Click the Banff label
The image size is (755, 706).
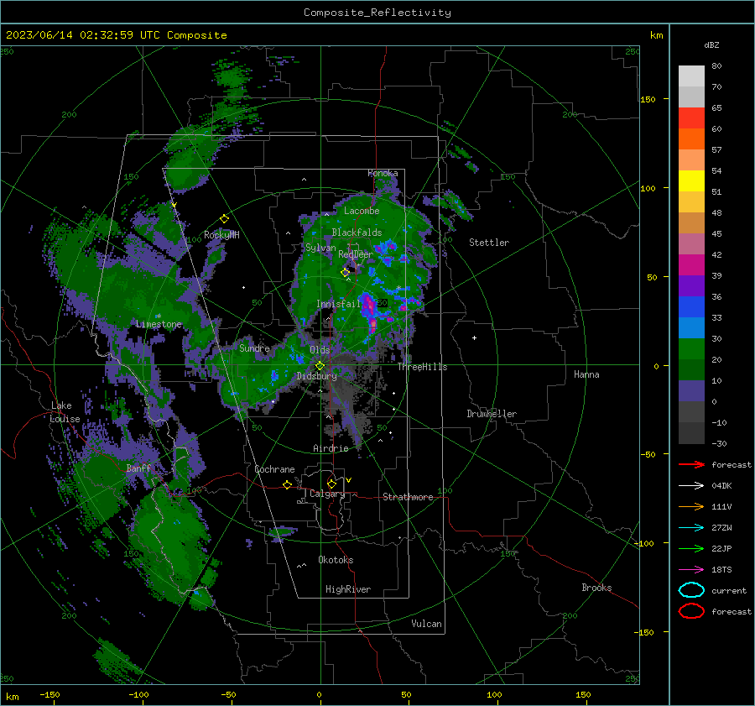138,468
